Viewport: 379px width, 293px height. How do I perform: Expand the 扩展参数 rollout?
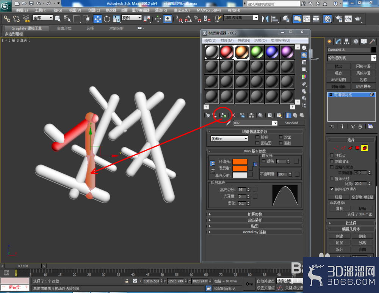pos(255,214)
